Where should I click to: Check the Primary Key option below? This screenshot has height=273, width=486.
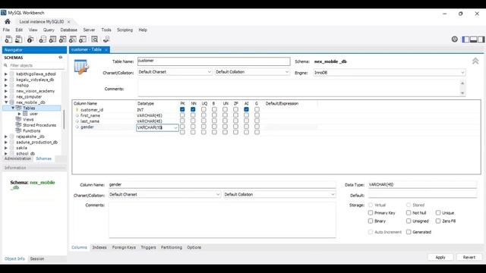(371, 212)
